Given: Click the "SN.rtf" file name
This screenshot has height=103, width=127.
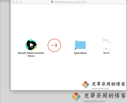Looking at the screenshot, I should point(106,53).
